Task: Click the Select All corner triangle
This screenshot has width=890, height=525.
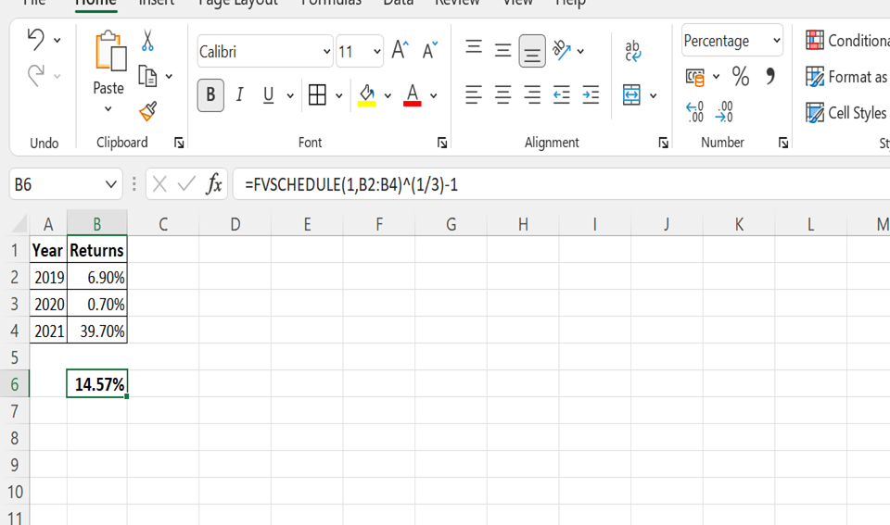Action: coord(19,224)
